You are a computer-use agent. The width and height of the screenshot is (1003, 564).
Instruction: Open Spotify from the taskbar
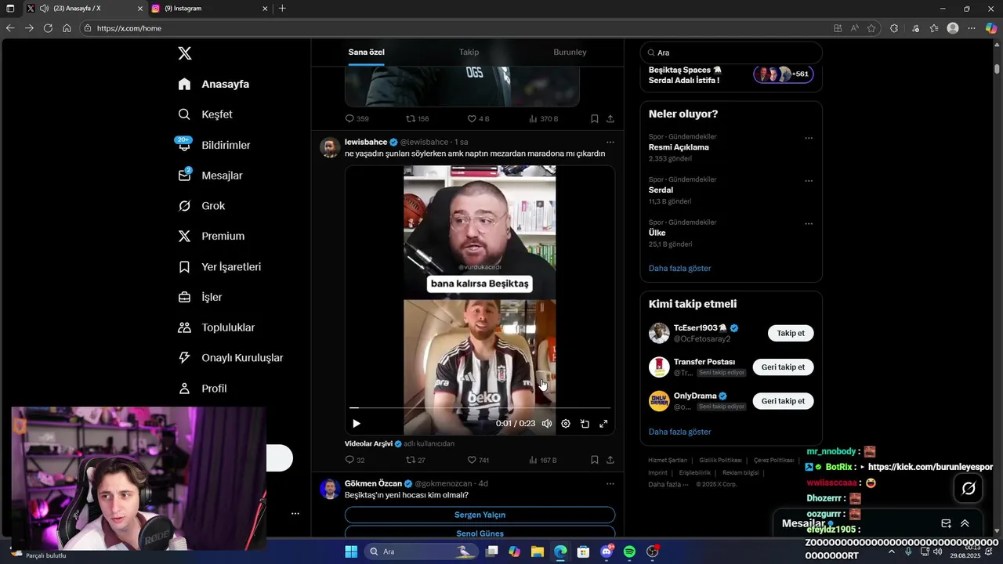click(x=629, y=551)
